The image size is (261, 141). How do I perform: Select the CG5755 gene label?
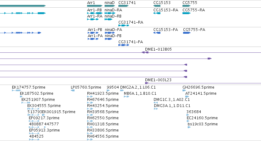(x=190, y=3)
